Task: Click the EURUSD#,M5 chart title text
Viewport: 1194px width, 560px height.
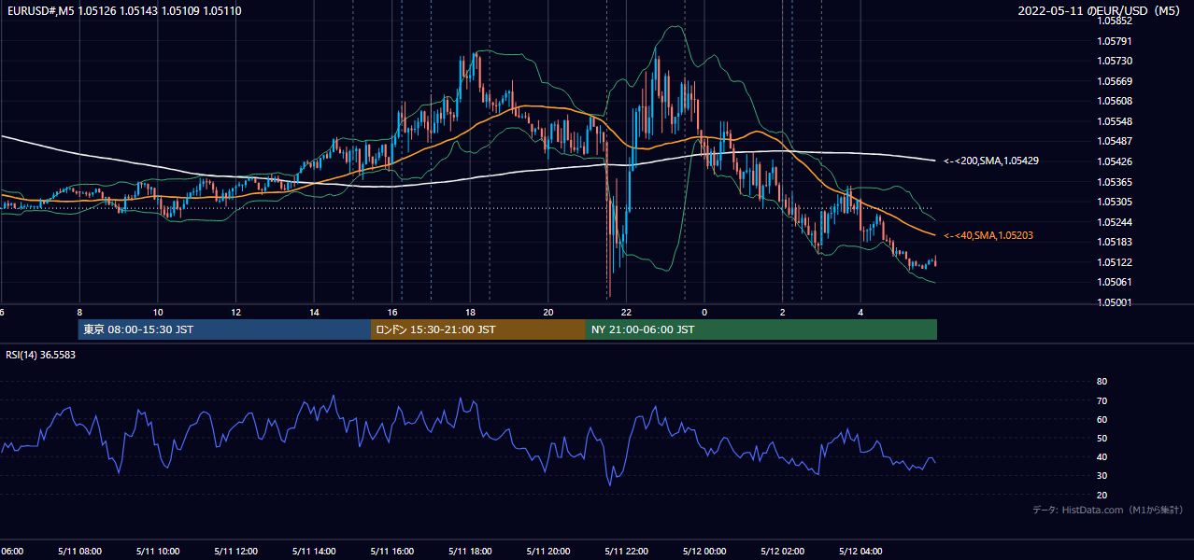Action: [x=122, y=10]
